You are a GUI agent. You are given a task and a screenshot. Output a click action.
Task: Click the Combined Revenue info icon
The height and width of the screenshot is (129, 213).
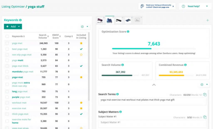[x=185, y=65]
